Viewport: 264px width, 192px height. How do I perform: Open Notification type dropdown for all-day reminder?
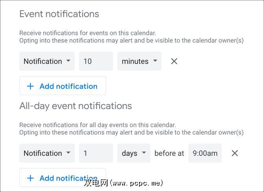click(47, 153)
